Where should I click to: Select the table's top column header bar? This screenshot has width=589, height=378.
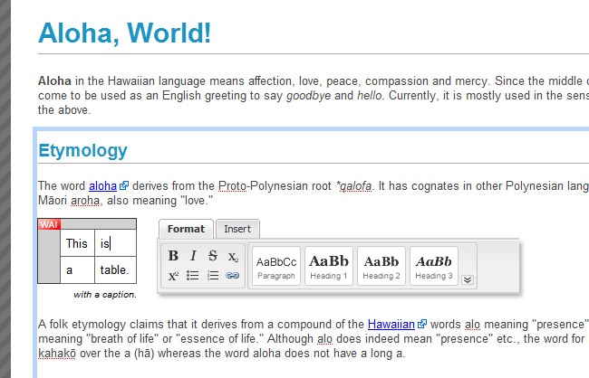click(x=98, y=224)
